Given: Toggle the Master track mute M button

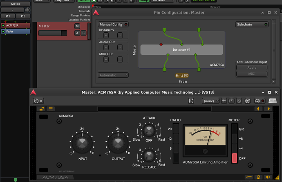Looking at the screenshot, I should 77,26.
